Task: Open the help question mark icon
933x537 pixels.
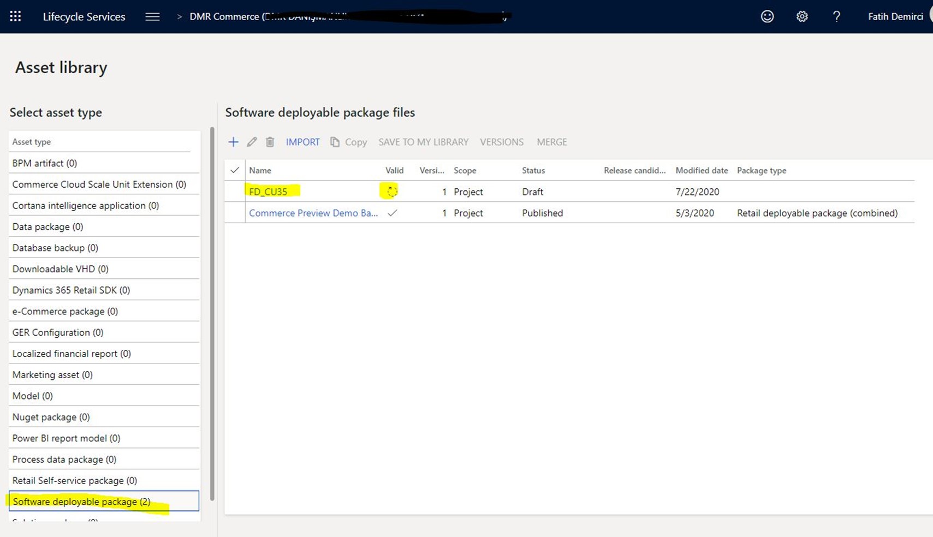Action: [836, 16]
